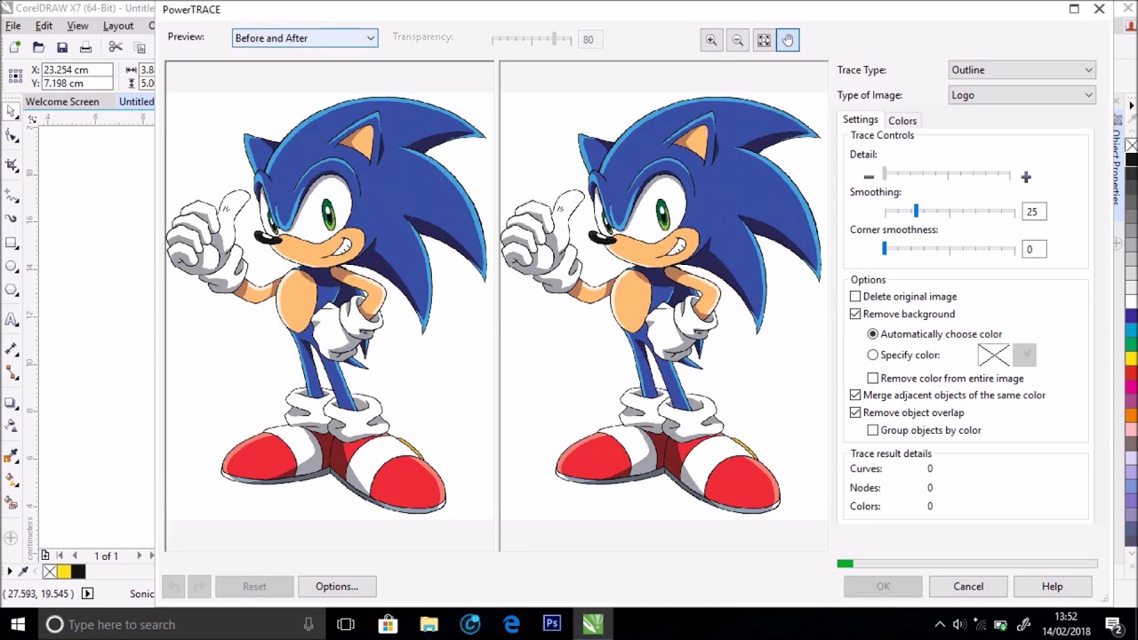Select the Color Eyedropper tool
This screenshot has width=1138, height=640.
(12, 456)
